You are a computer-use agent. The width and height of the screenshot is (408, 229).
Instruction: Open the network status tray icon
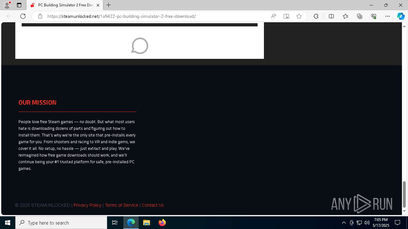pos(359,223)
